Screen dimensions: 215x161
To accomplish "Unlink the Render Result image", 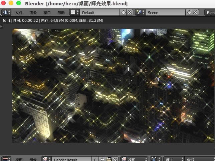I will coord(115,159).
